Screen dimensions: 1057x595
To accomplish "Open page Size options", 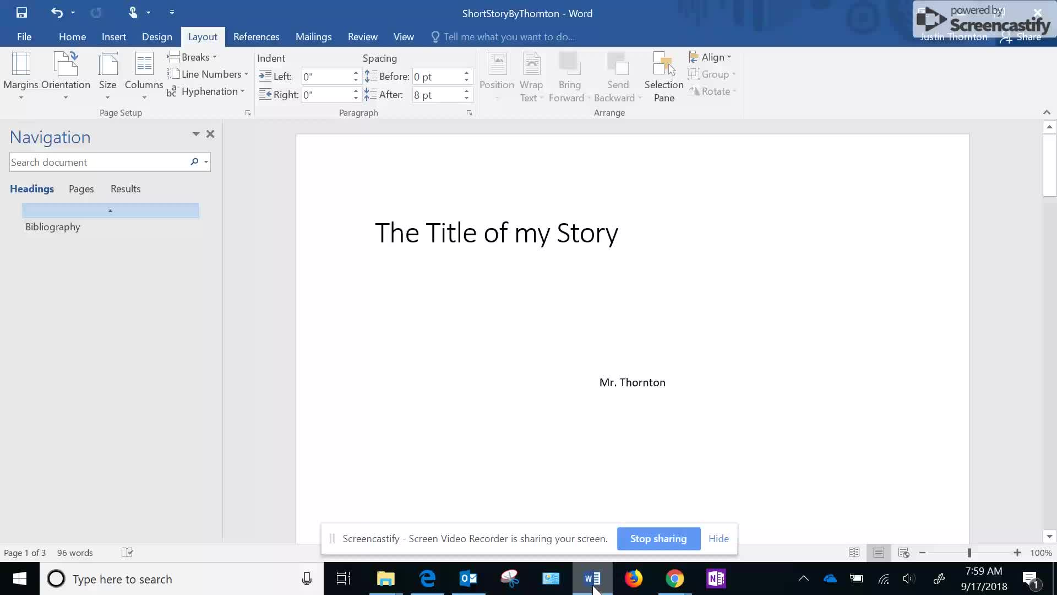I will [107, 76].
